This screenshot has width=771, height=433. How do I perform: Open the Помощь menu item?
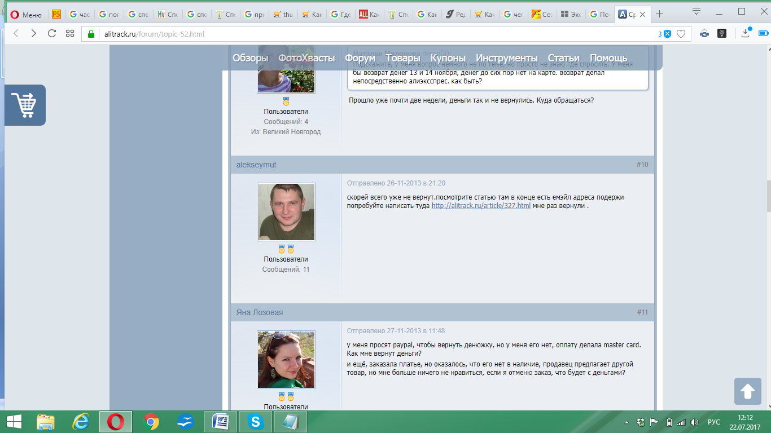coord(608,58)
